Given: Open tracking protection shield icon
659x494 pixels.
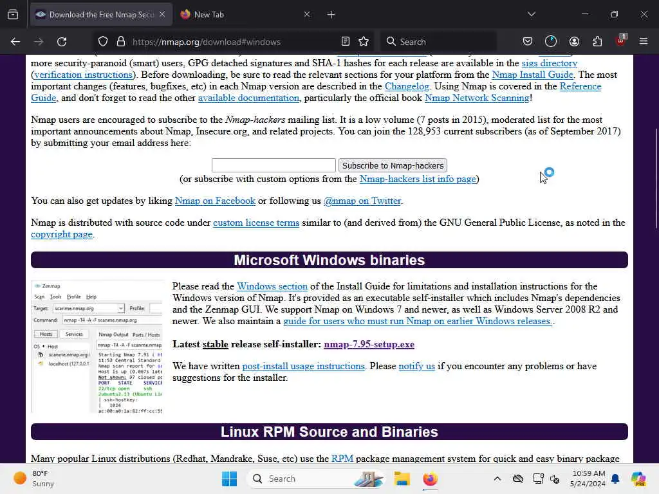Looking at the screenshot, I should click(x=103, y=42).
